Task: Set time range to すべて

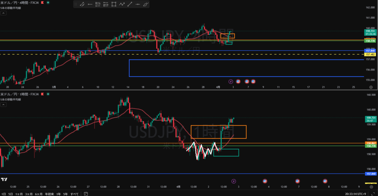Action: click(x=74, y=193)
